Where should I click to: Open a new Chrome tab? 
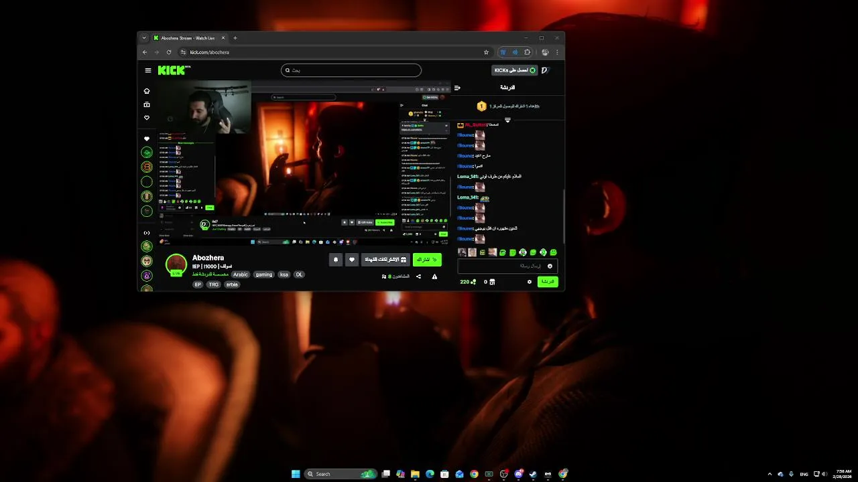[235, 38]
